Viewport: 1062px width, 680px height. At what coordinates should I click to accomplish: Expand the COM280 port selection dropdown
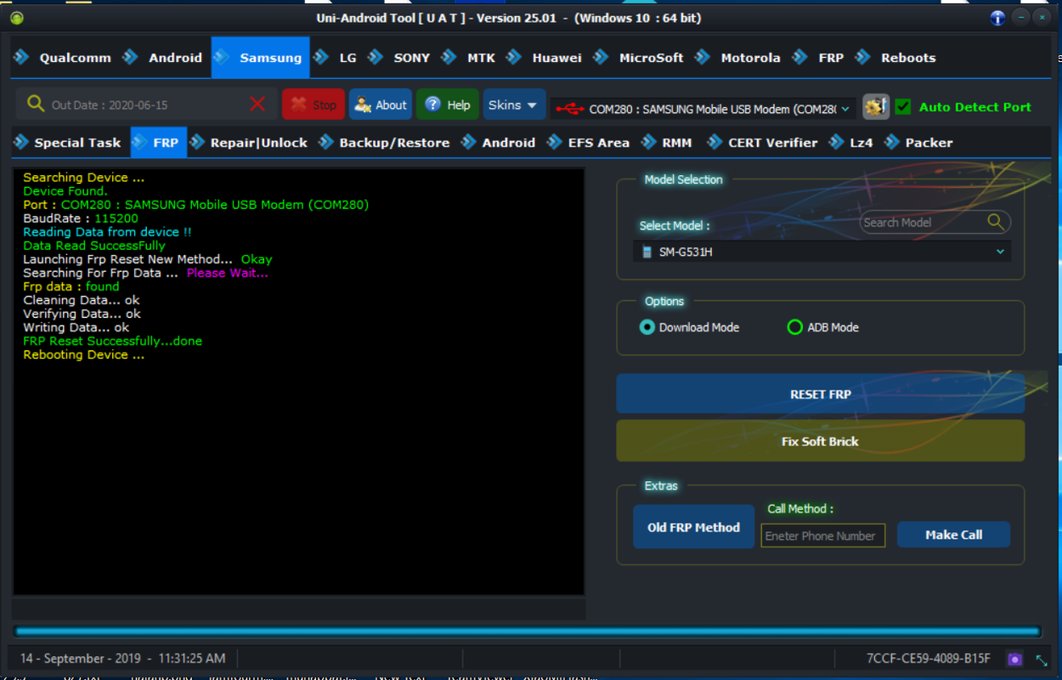(847, 109)
